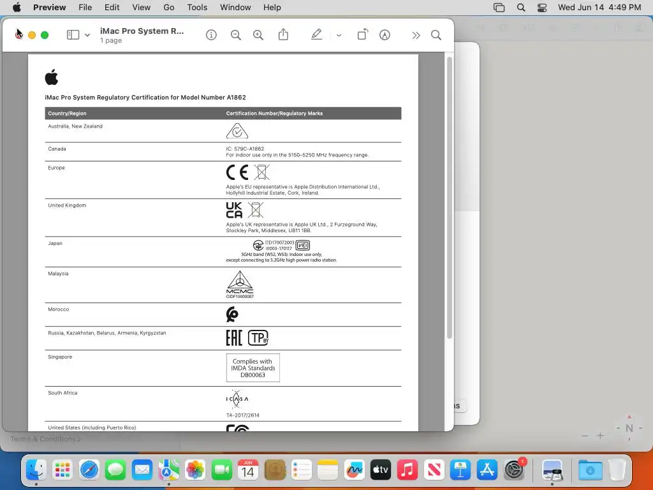Open News from the Dock
Screen dimensions: 653x490
coord(434,470)
